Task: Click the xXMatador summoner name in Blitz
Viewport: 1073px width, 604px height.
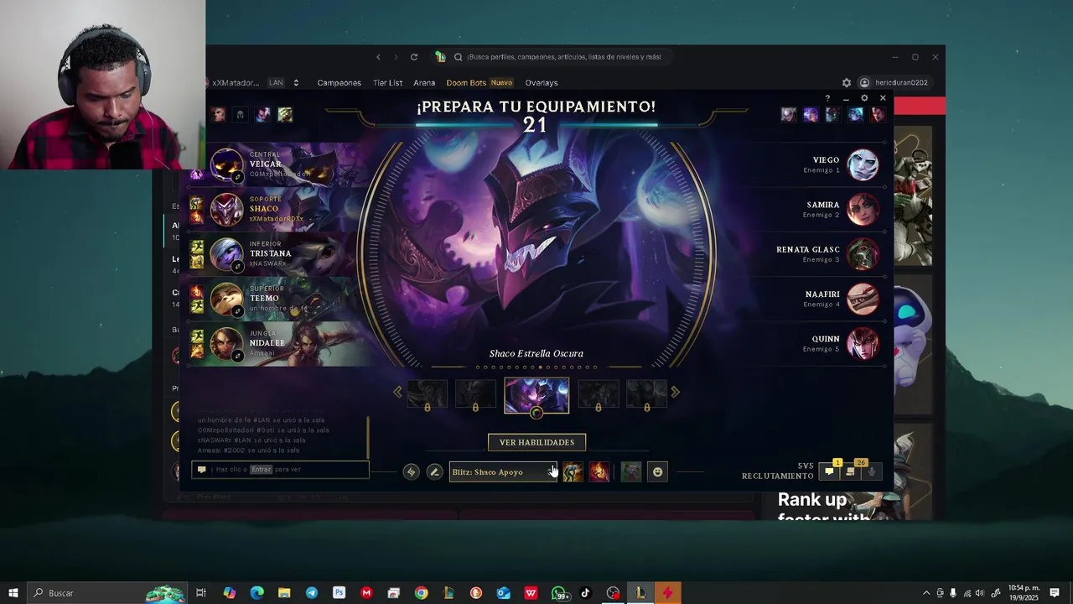Action: point(236,83)
